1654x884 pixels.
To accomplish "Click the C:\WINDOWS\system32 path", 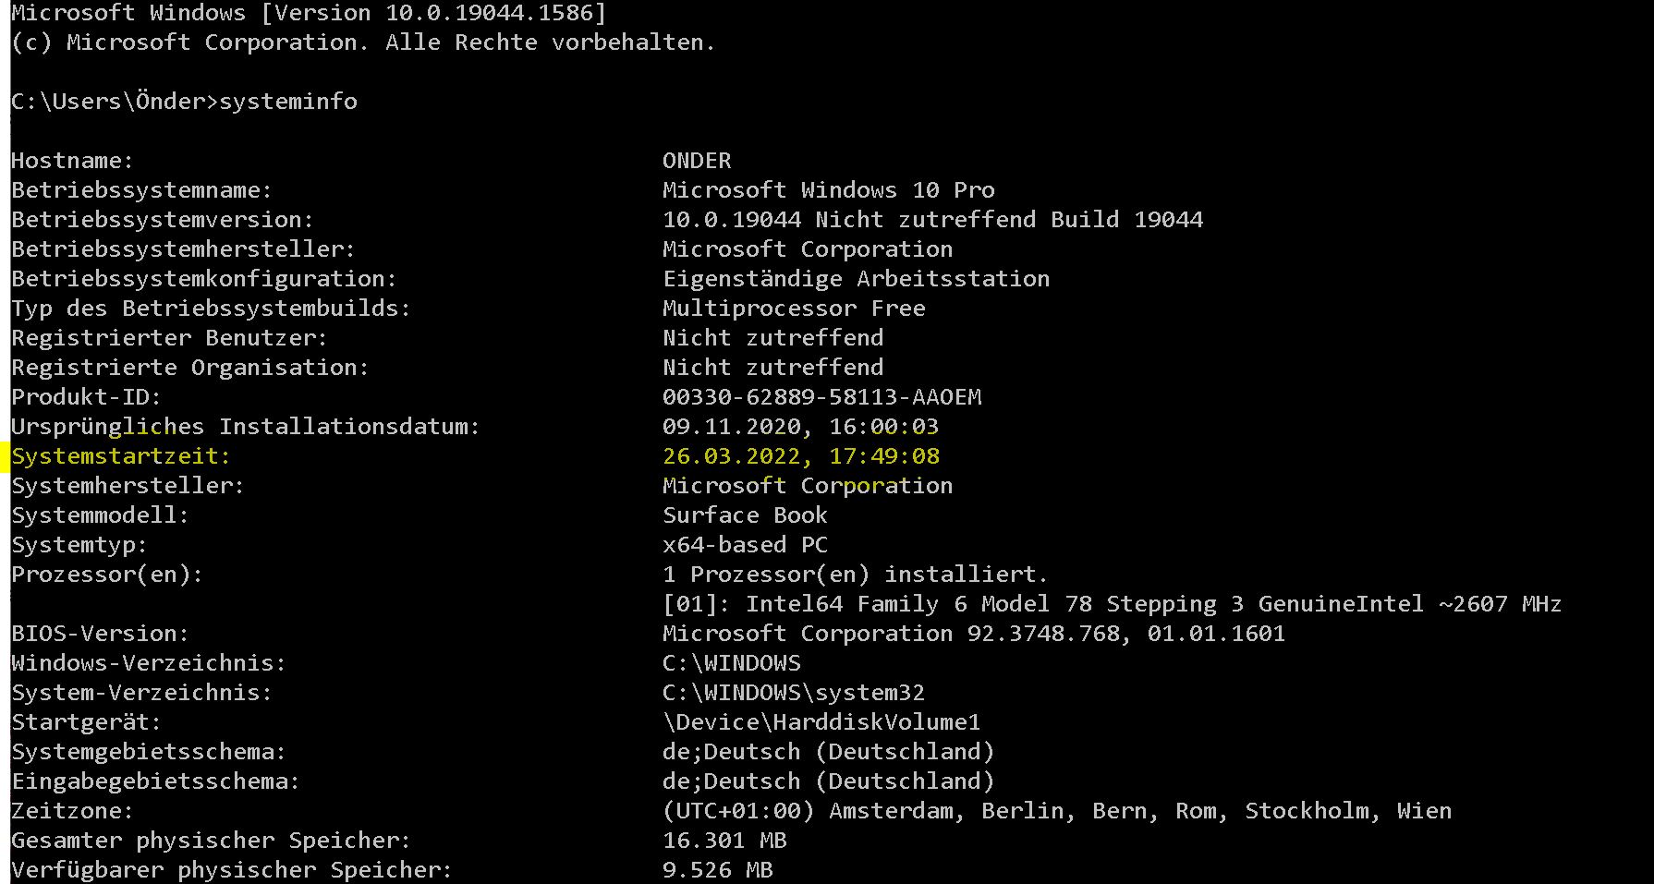I will 794,693.
